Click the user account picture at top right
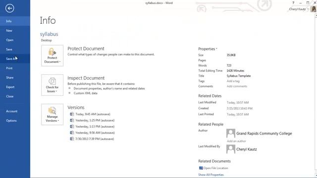Screen dimensions: 317x178 click(314, 9)
